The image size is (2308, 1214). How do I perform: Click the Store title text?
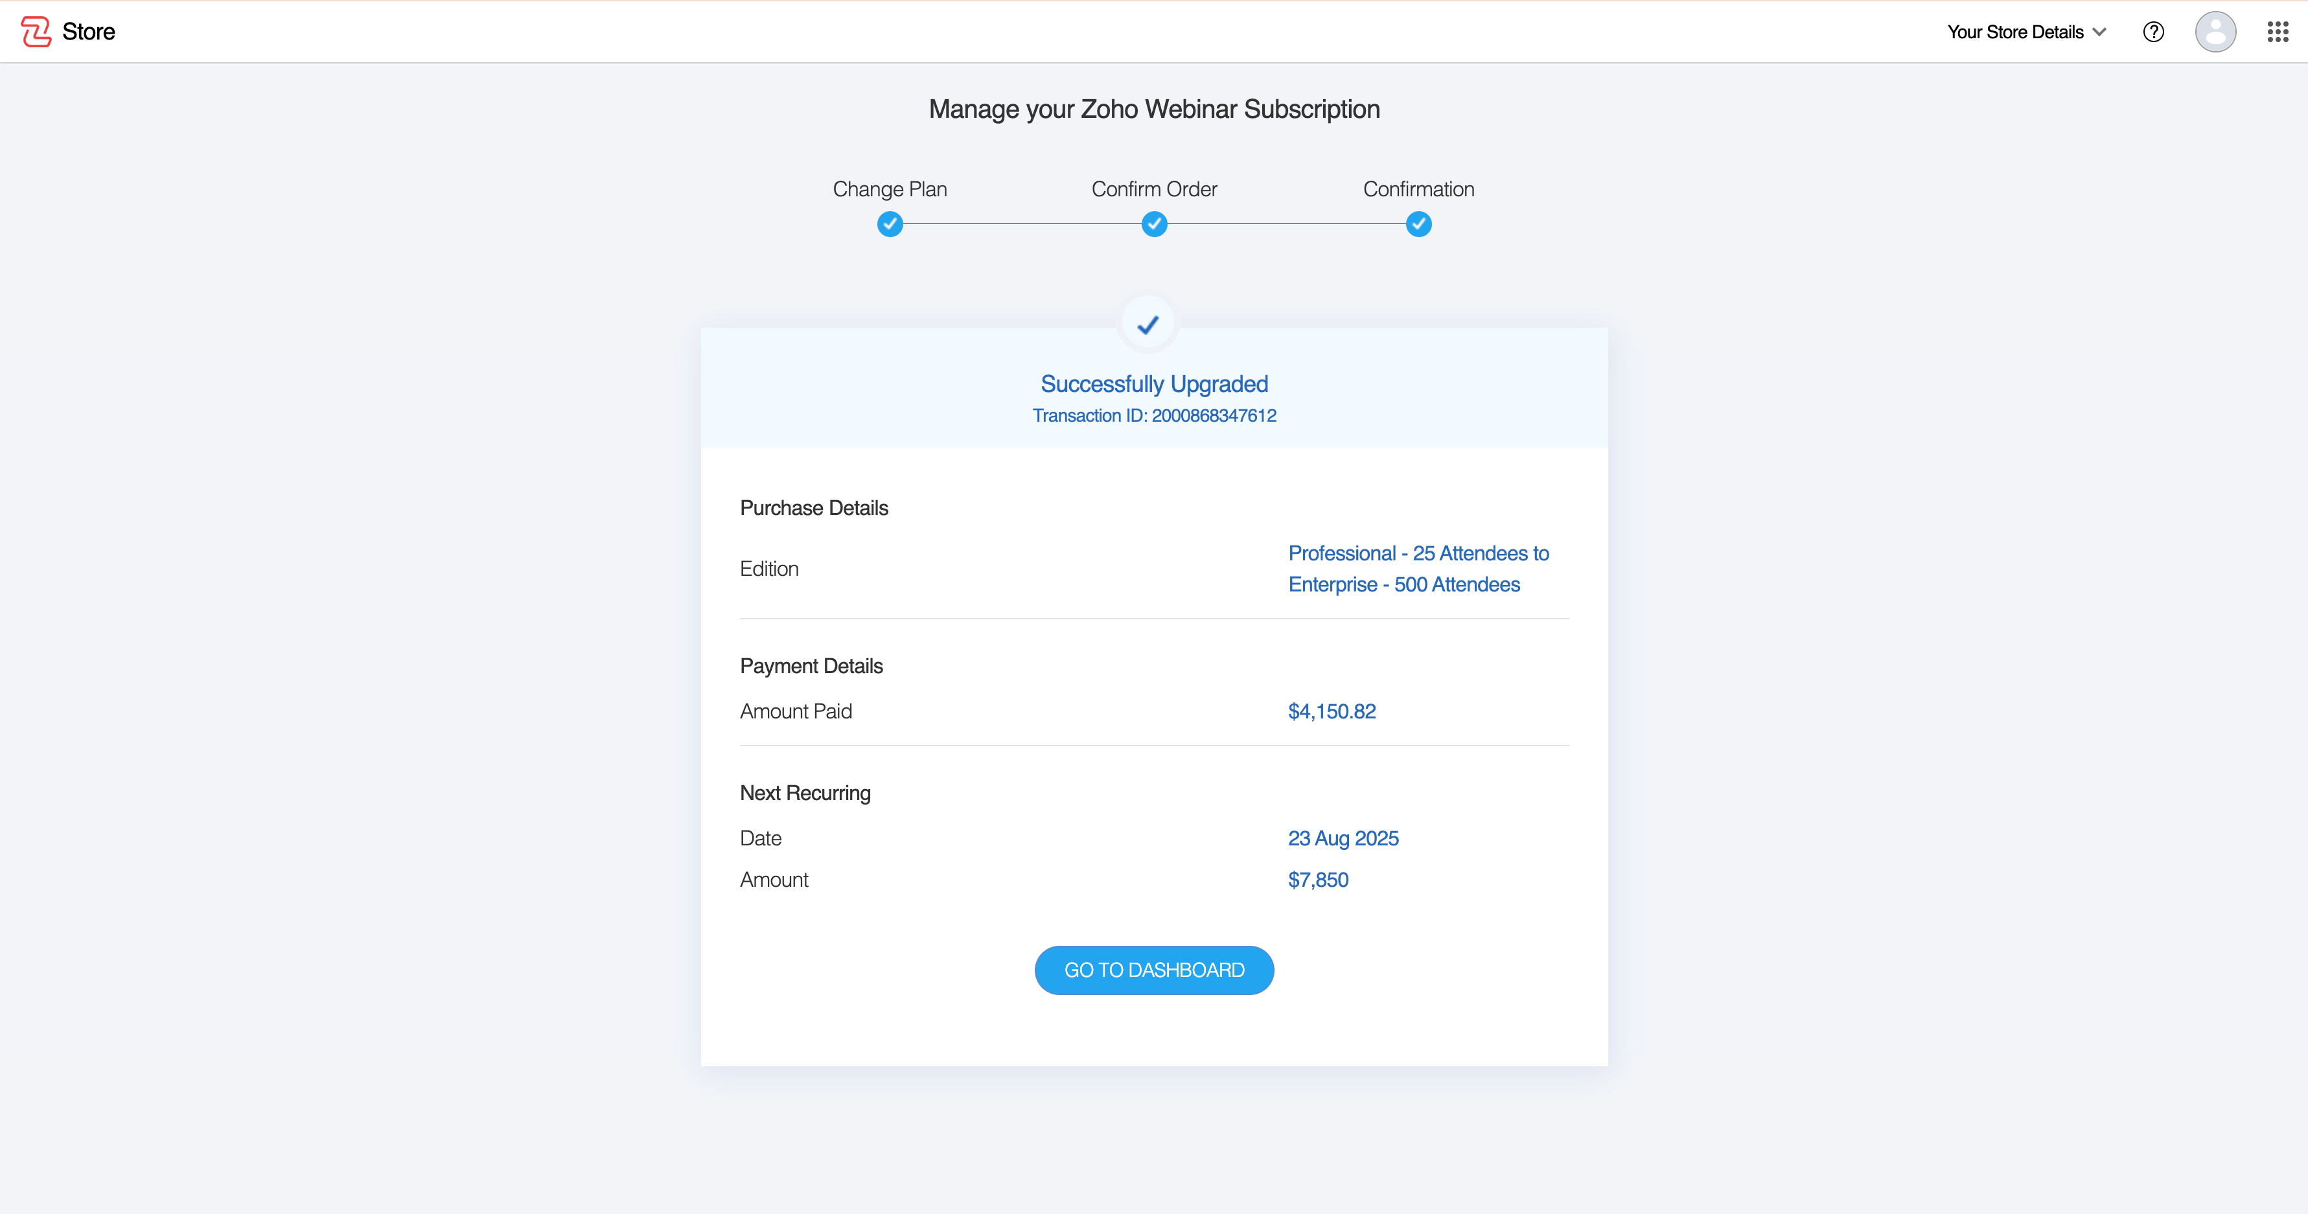tap(89, 32)
